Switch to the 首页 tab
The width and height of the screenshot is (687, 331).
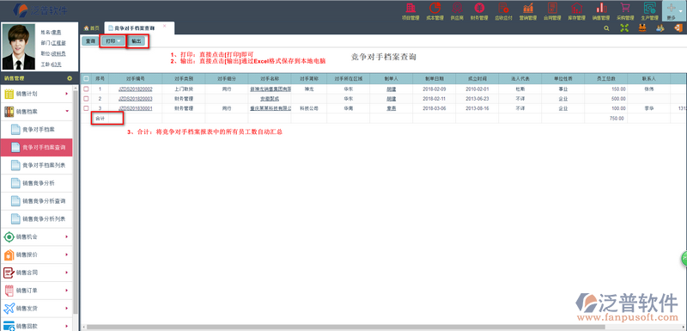pyautogui.click(x=92, y=28)
